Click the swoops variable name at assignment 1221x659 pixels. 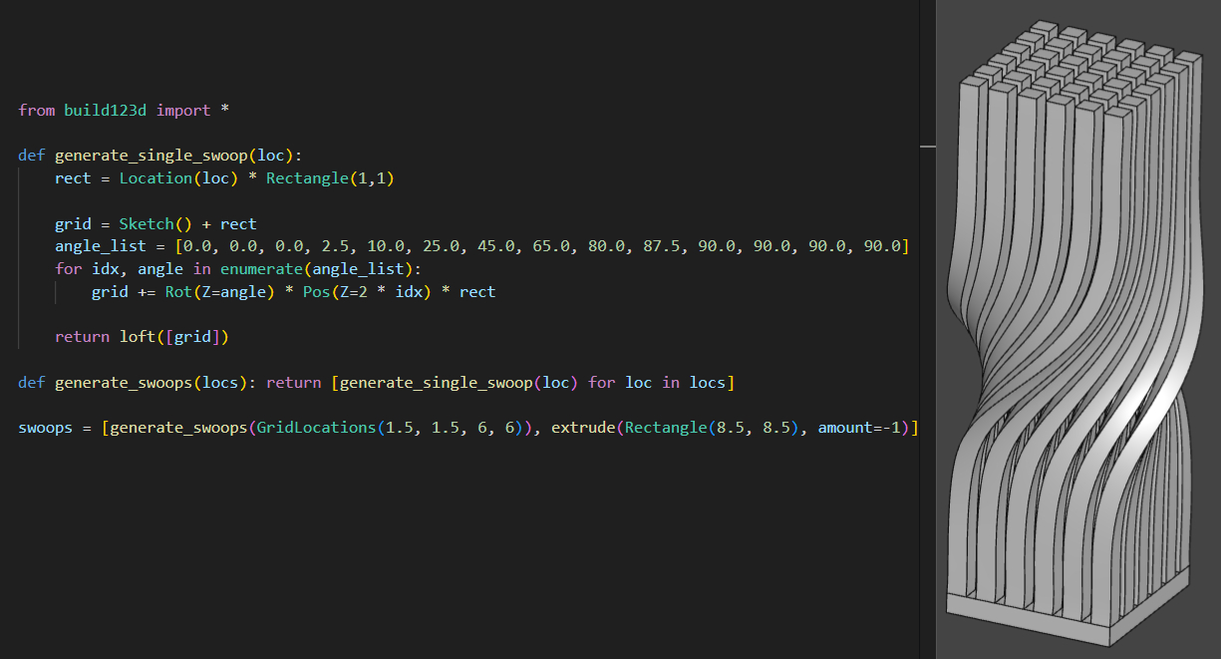[46, 428]
